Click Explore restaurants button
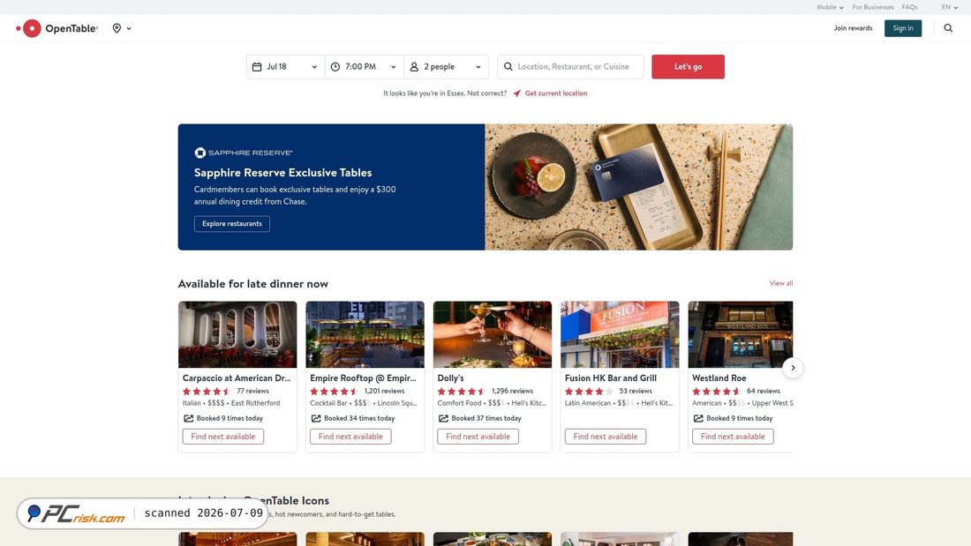This screenshot has height=546, width=971. (231, 223)
